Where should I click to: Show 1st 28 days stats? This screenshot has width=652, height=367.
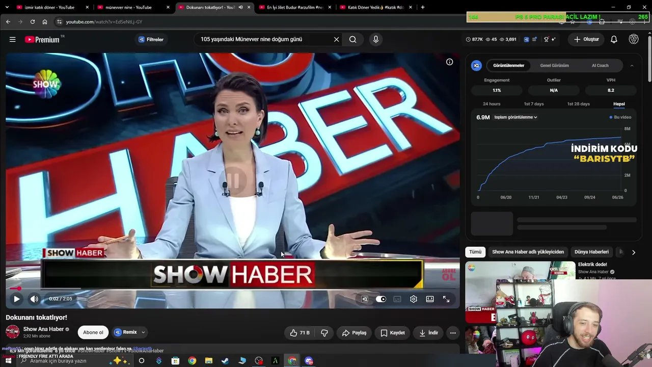click(578, 104)
